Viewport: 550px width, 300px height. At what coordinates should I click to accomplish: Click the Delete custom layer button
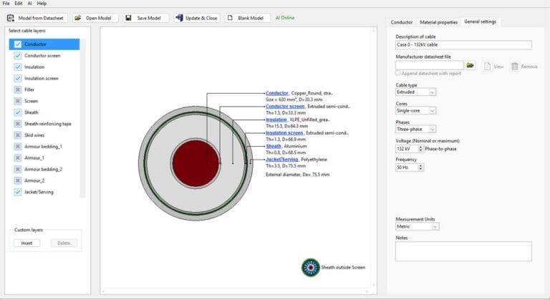64,243
